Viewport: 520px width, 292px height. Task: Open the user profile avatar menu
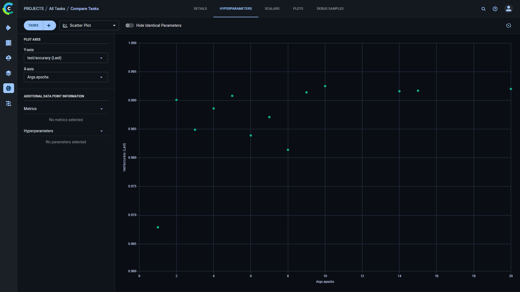point(508,9)
